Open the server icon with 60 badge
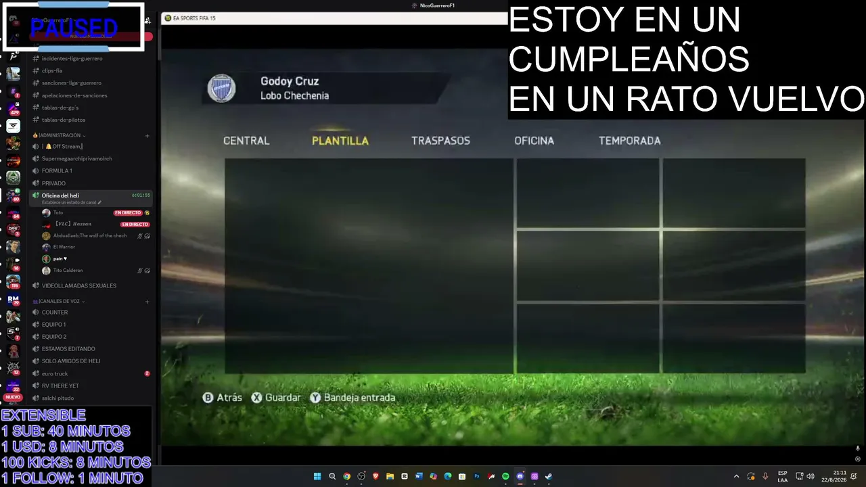 coord(13,195)
